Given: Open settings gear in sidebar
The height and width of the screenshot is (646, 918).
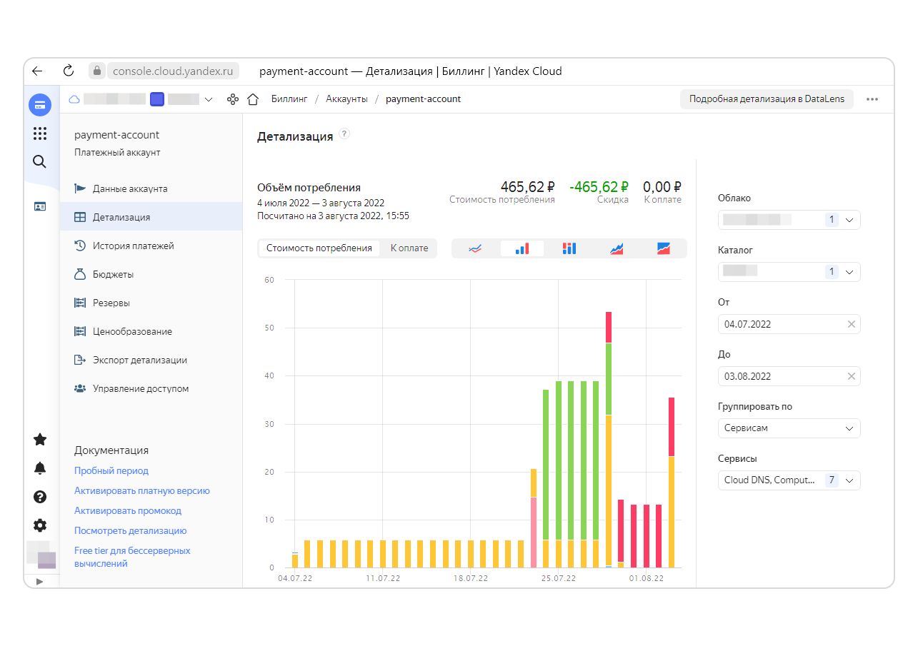Looking at the screenshot, I should pos(40,525).
